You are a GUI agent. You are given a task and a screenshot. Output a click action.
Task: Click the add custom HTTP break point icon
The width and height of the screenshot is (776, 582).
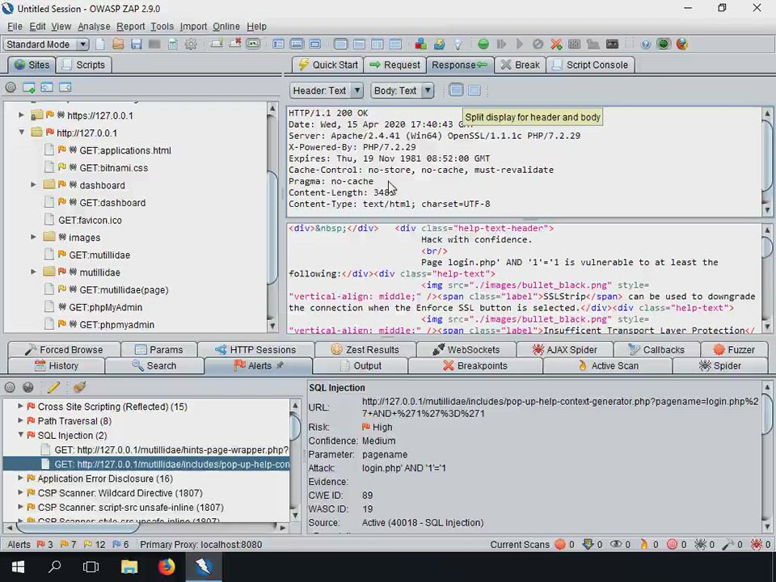[556, 44]
